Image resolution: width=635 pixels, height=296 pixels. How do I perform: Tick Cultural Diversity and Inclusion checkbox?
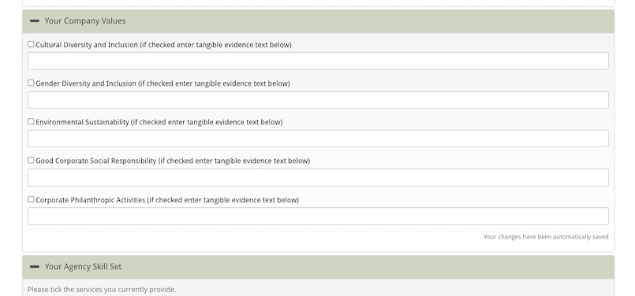click(x=31, y=44)
